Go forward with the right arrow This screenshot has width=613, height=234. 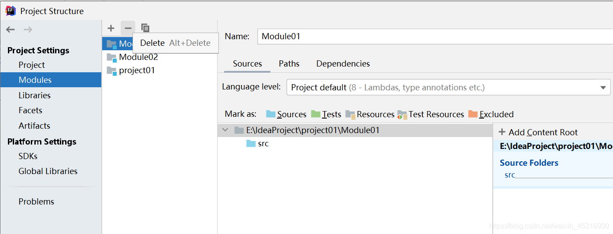pyautogui.click(x=28, y=30)
